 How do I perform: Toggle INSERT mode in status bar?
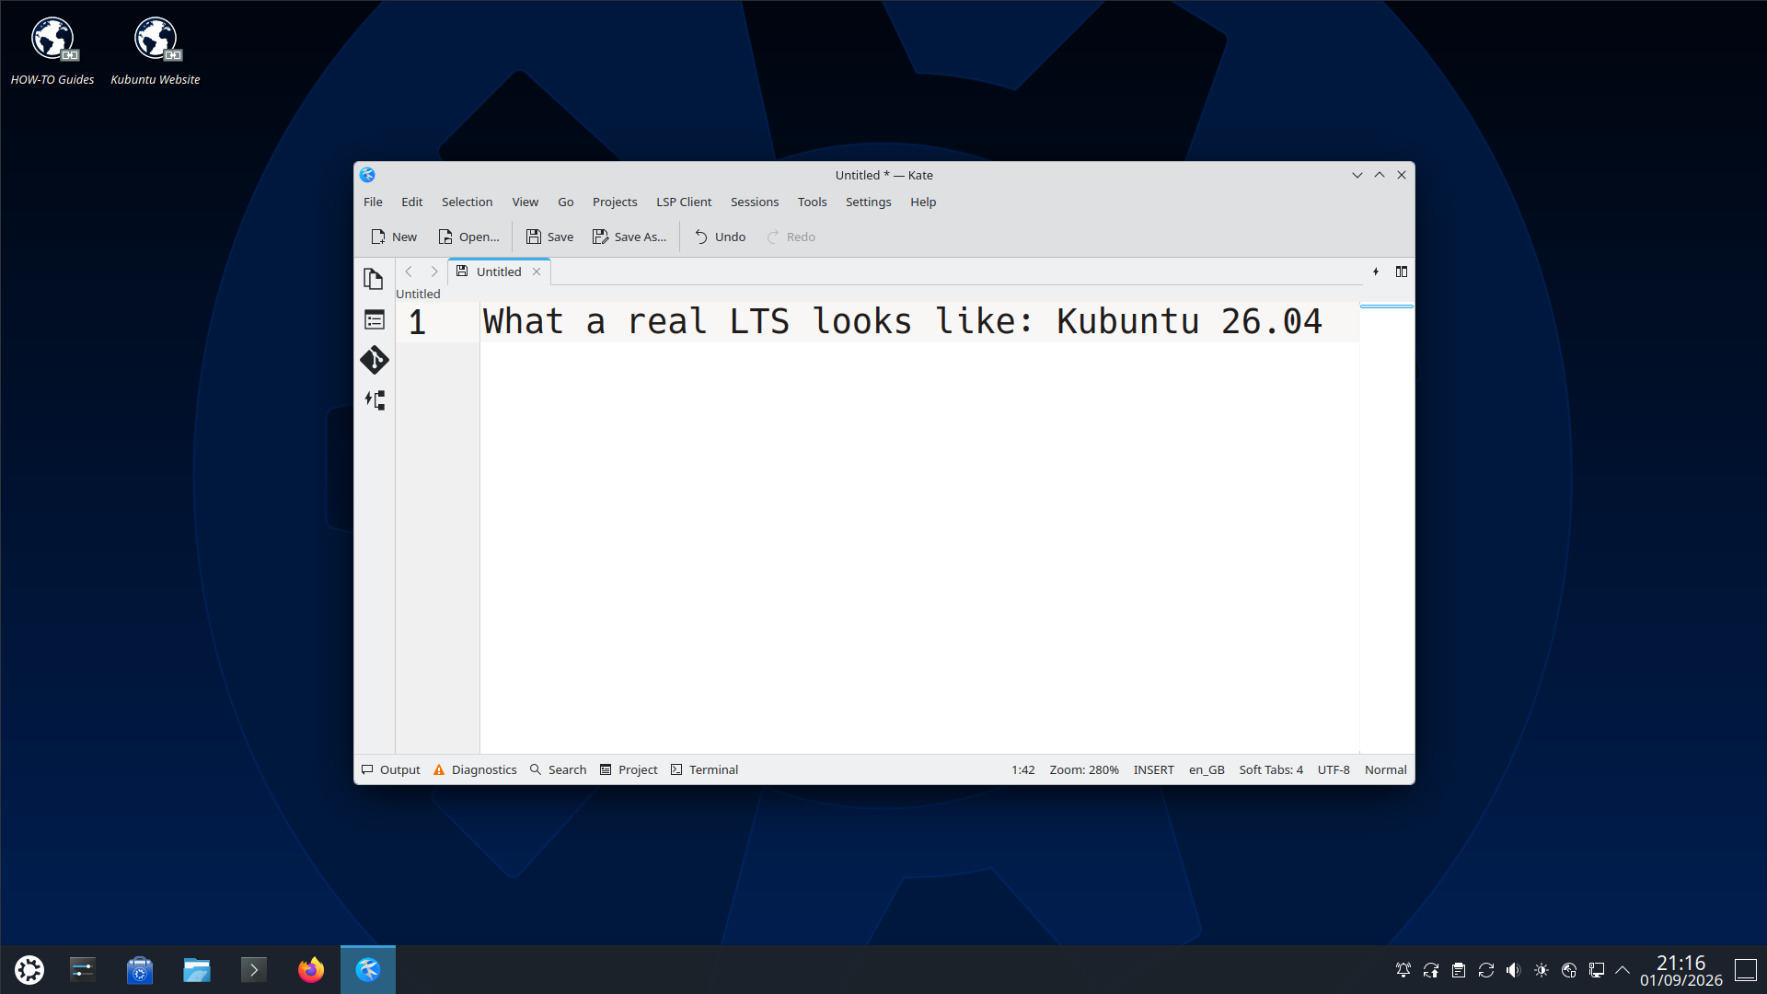pyautogui.click(x=1153, y=769)
